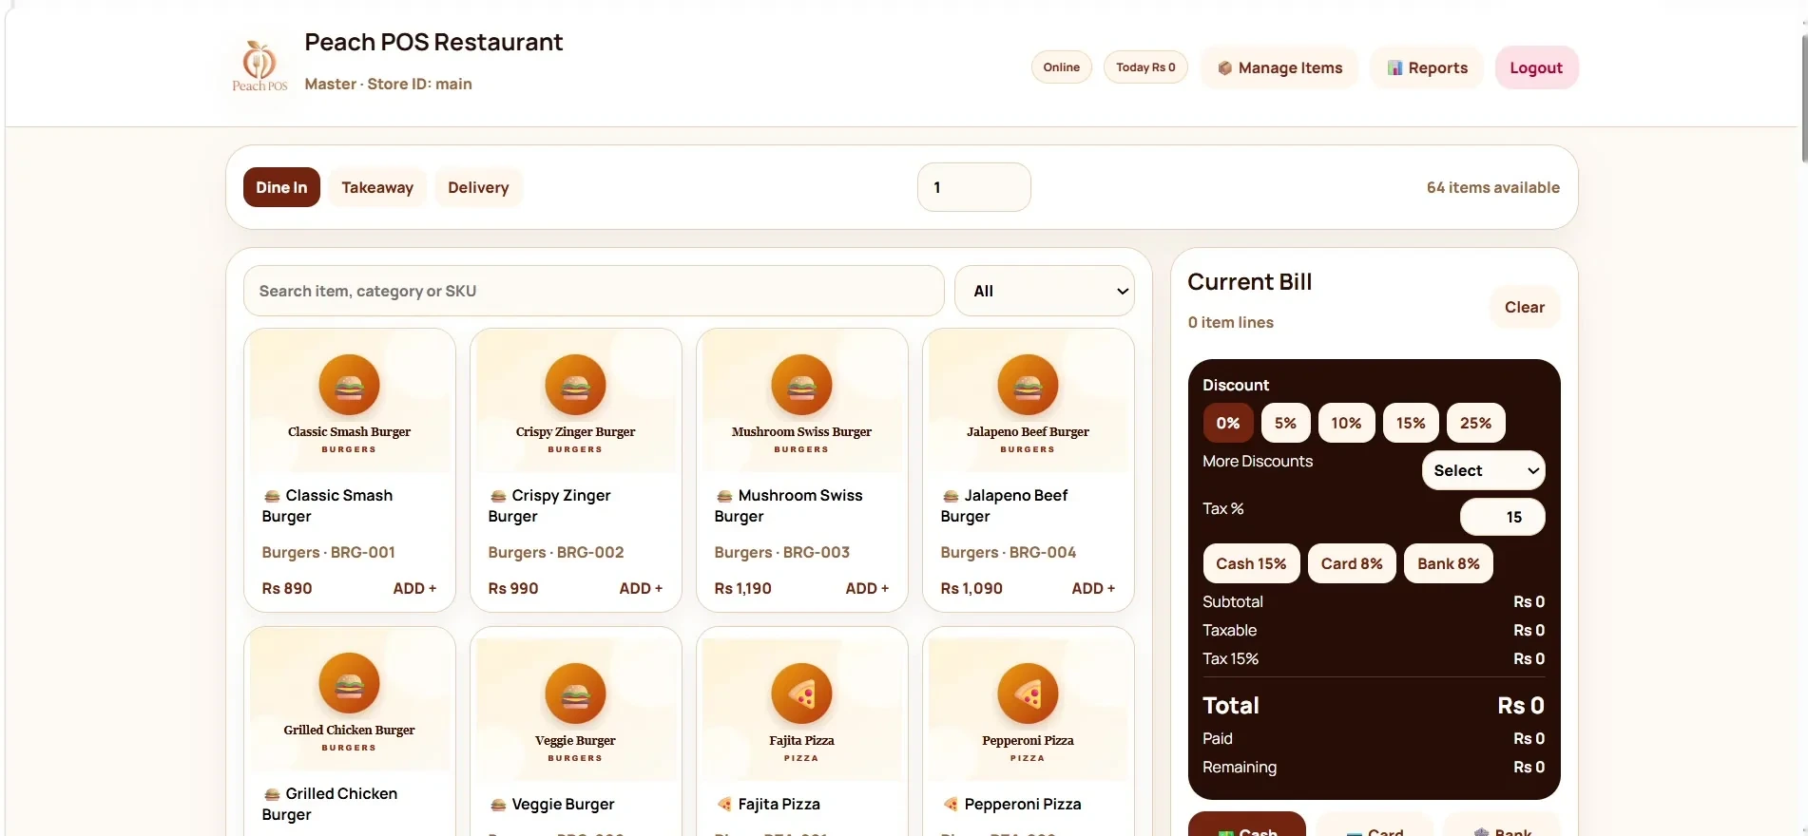The image size is (1808, 836).
Task: Click the 'Rs 990' price
Action: coord(513,588)
